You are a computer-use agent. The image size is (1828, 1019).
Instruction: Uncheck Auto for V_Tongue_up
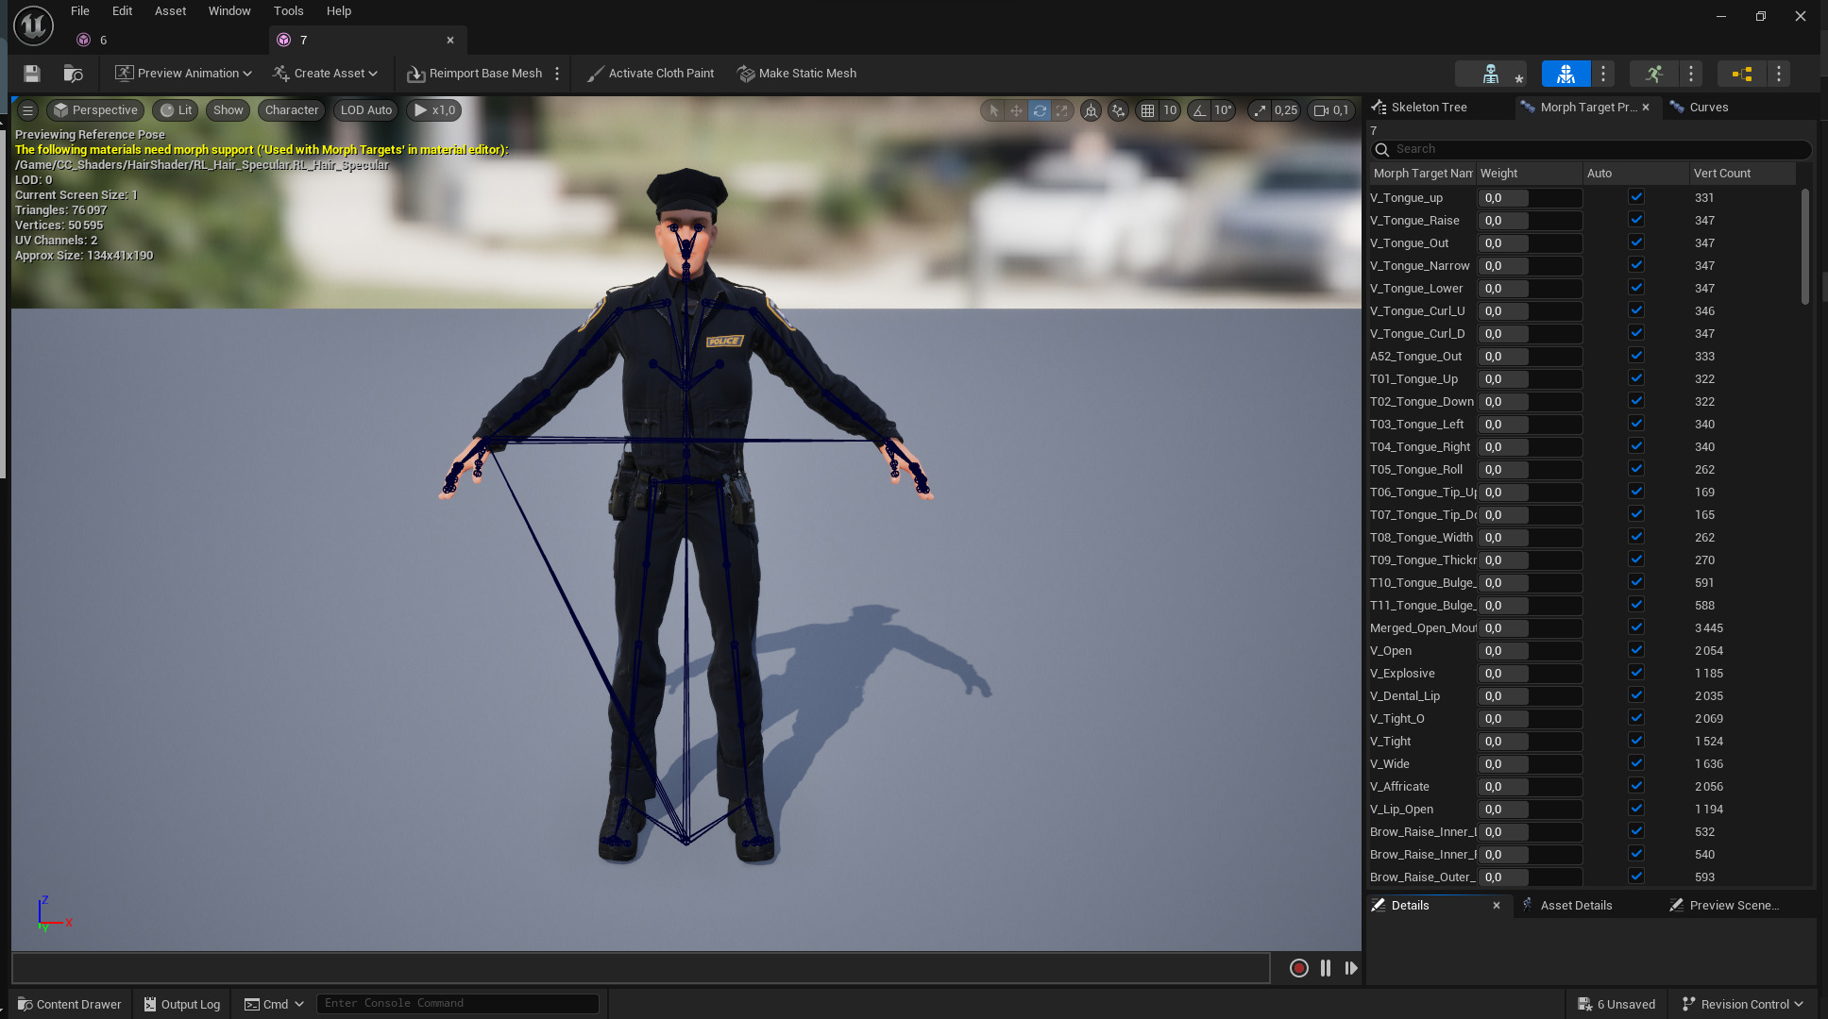[1636, 197]
